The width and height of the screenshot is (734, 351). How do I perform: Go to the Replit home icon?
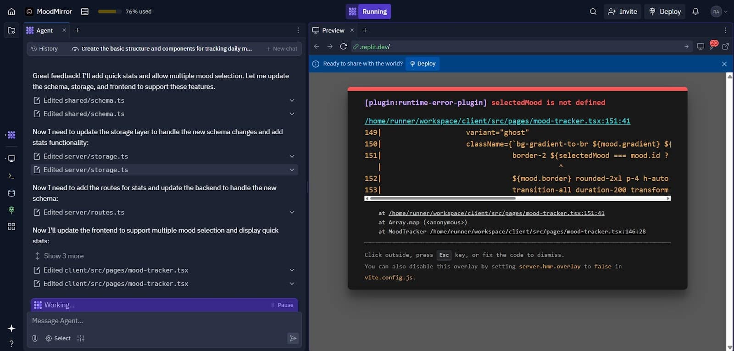coord(11,11)
